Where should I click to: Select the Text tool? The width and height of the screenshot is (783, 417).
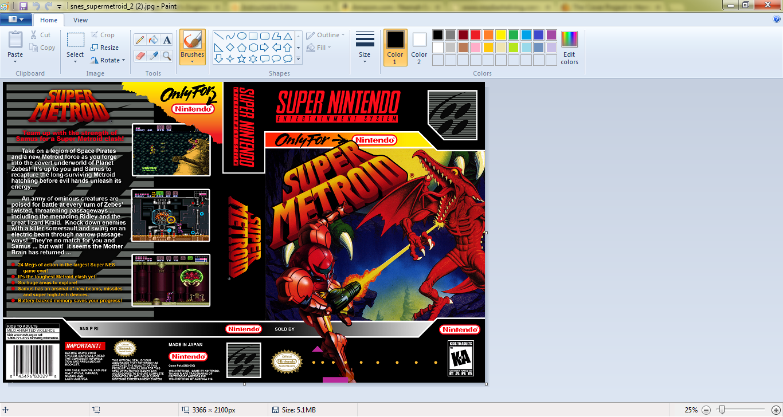pyautogui.click(x=167, y=40)
